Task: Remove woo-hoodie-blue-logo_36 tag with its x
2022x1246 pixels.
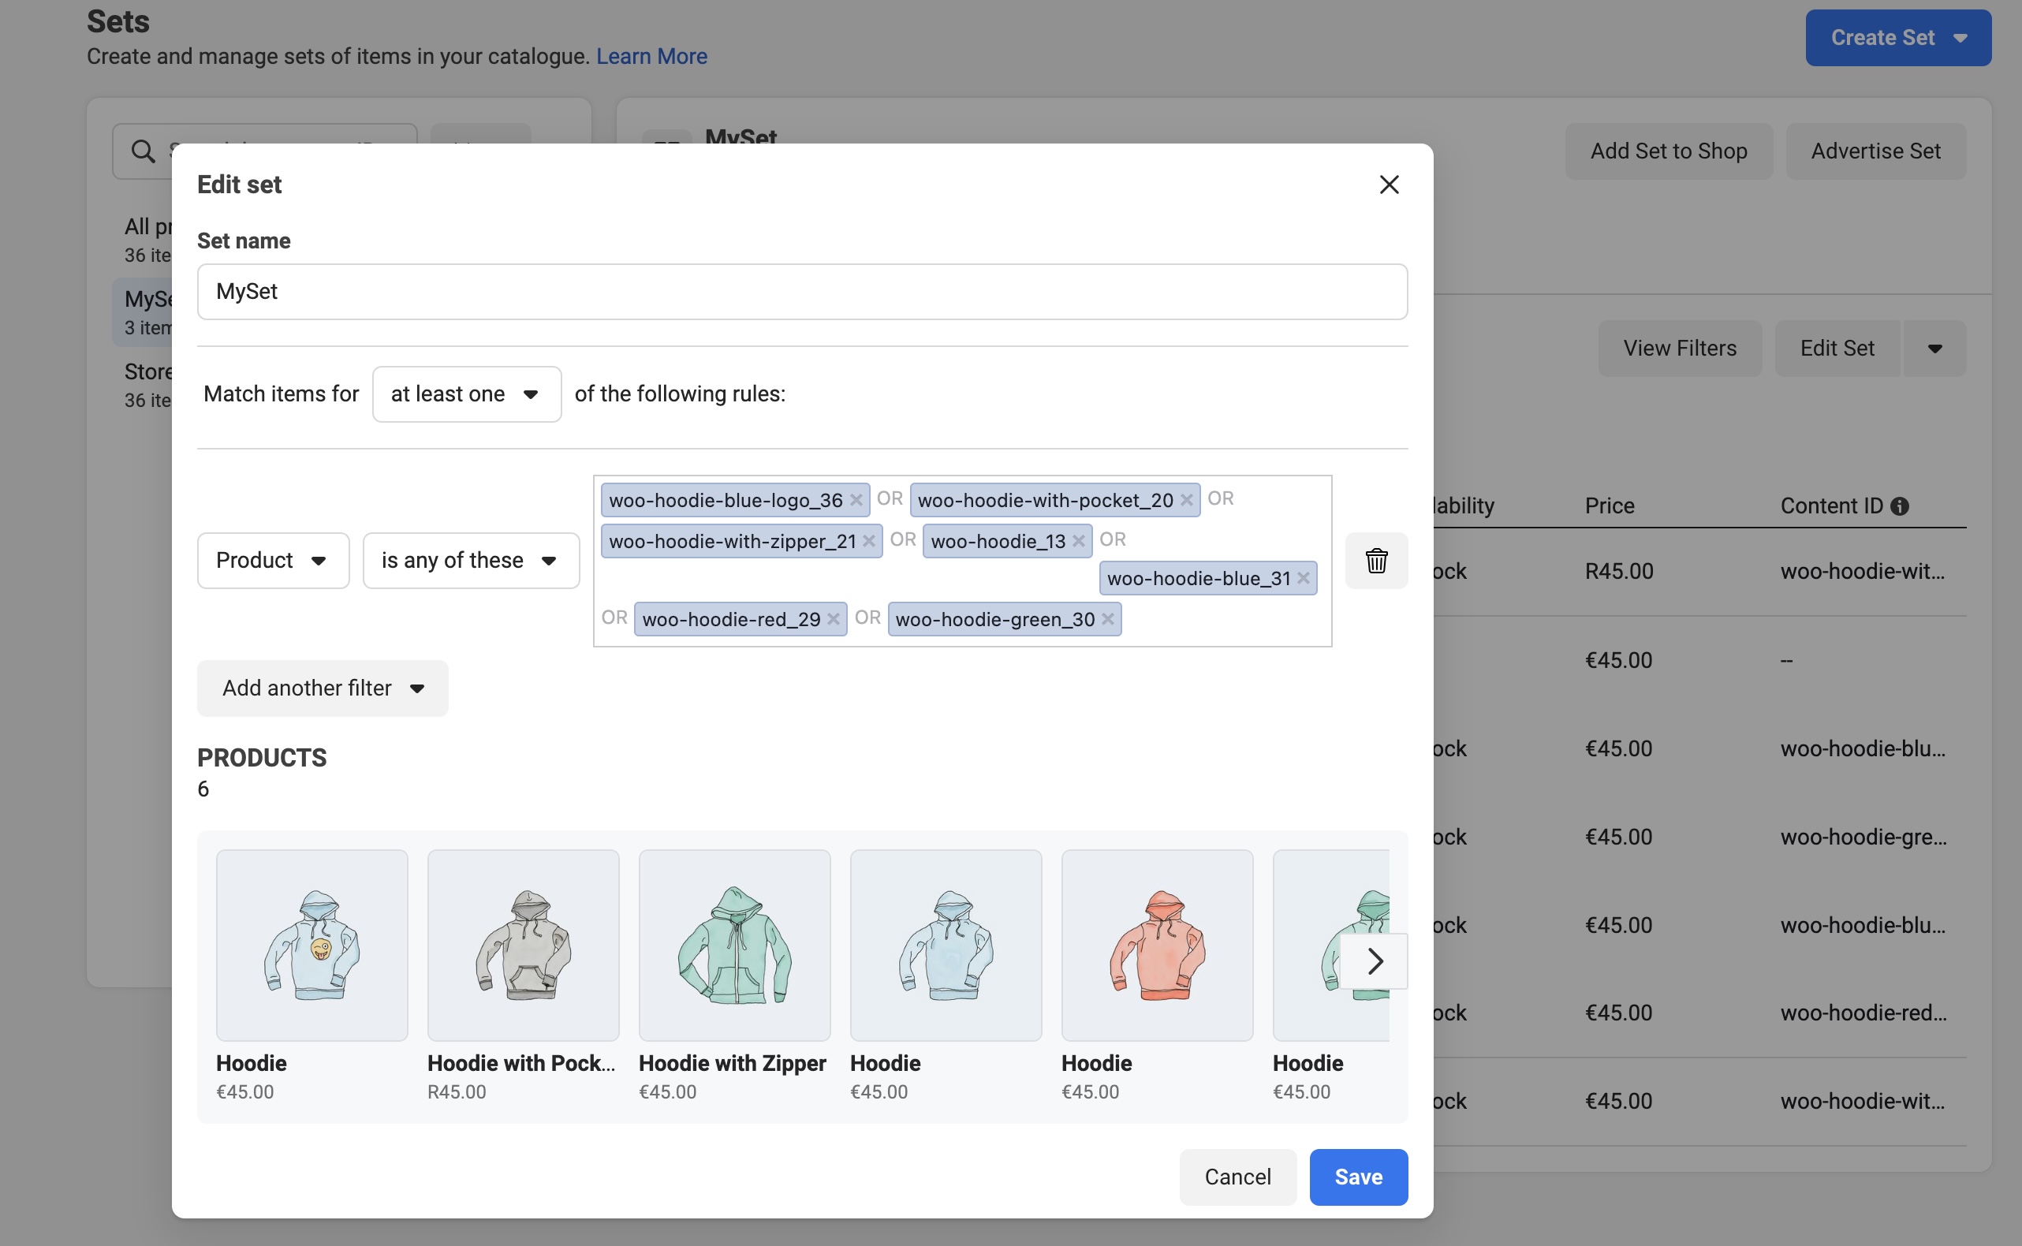Action: [x=856, y=500]
